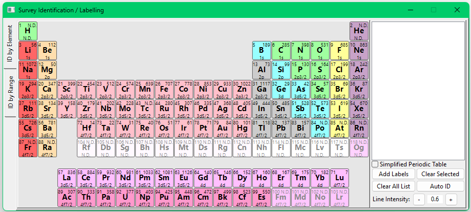Click the Clear All List button
The width and height of the screenshot is (471, 212).
click(393, 186)
